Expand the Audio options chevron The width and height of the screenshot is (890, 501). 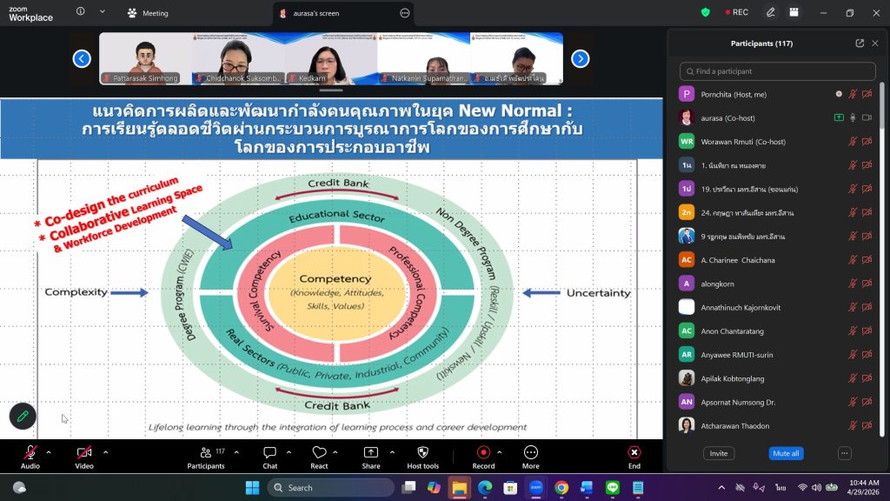pos(49,452)
